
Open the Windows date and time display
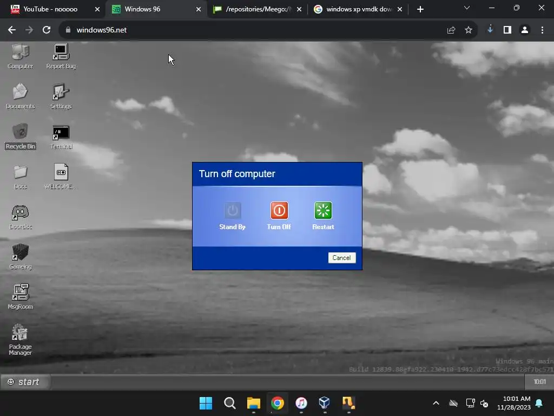click(514, 403)
